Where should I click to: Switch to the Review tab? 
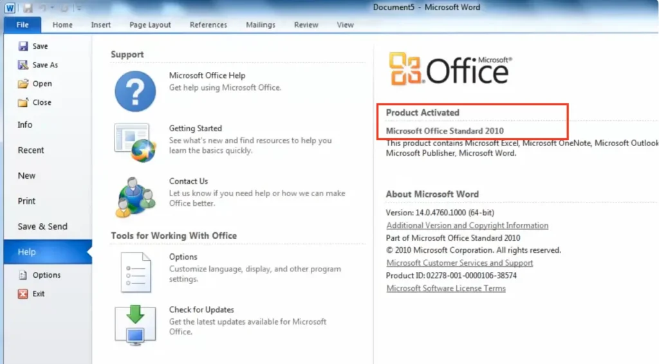306,25
